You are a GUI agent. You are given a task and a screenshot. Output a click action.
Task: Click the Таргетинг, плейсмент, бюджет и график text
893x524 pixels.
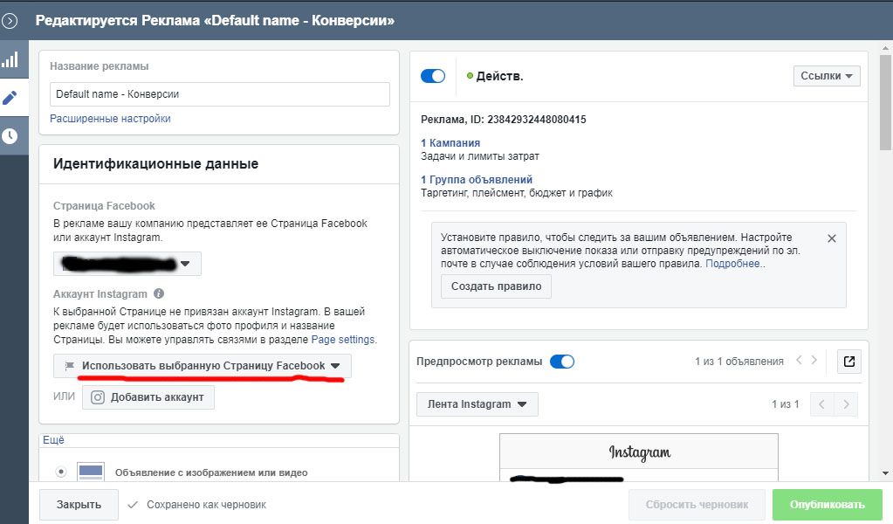[517, 193]
